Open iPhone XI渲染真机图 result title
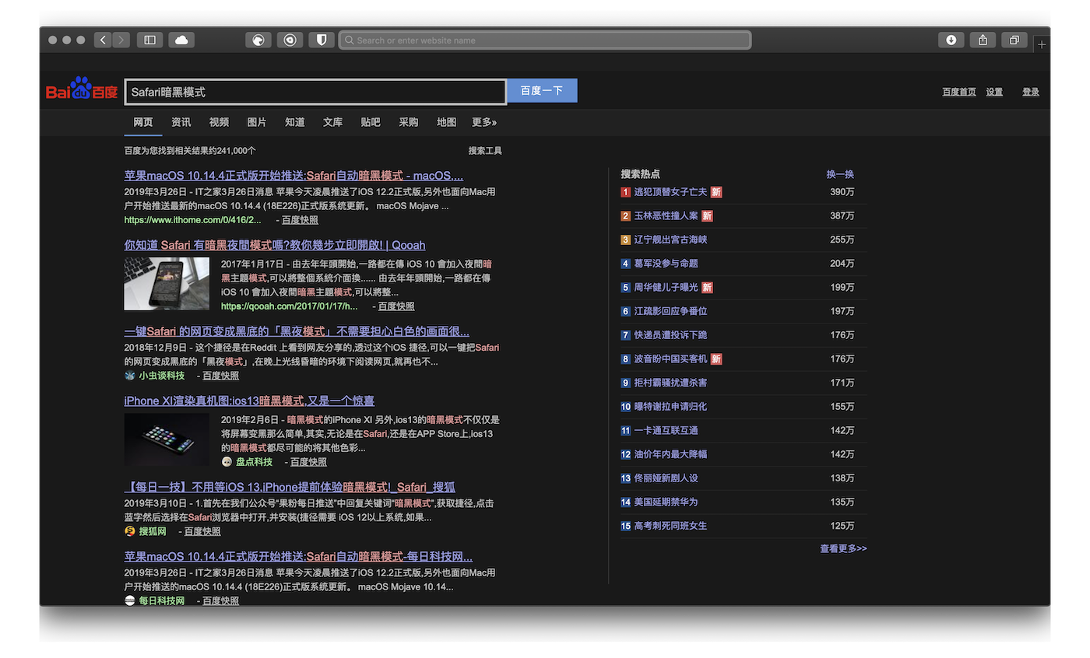 click(x=249, y=401)
